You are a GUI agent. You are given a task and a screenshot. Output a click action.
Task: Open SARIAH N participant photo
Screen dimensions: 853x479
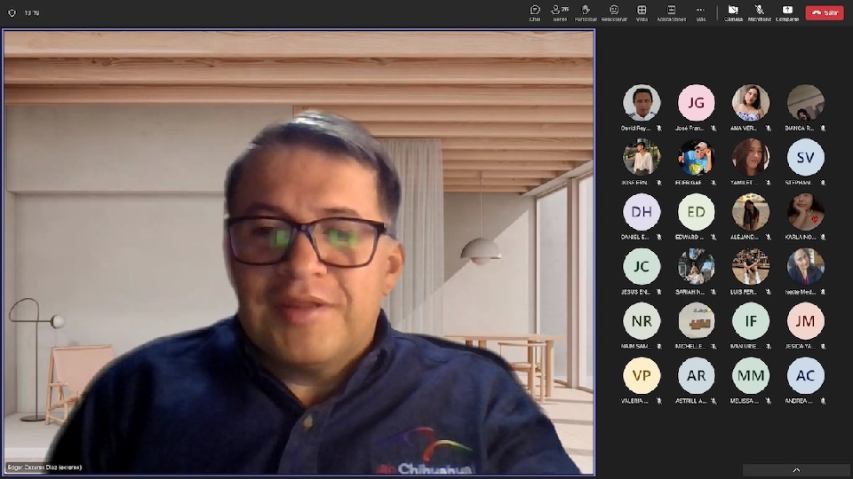(697, 266)
